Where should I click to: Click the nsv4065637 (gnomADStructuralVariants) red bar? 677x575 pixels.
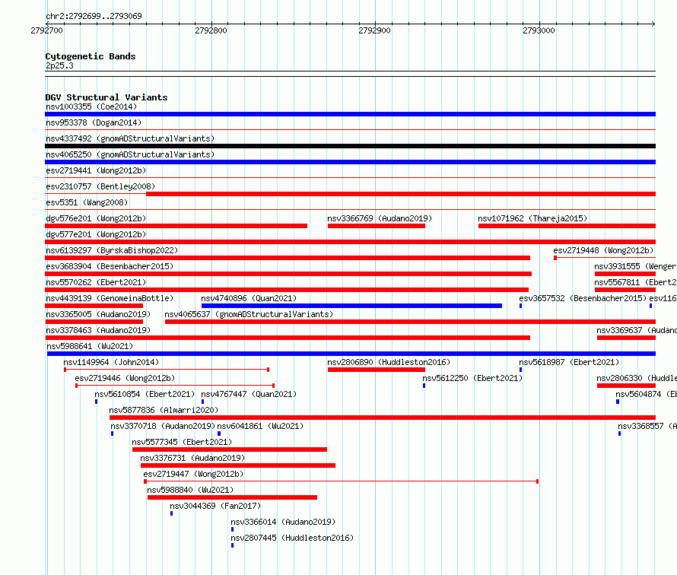(410, 322)
